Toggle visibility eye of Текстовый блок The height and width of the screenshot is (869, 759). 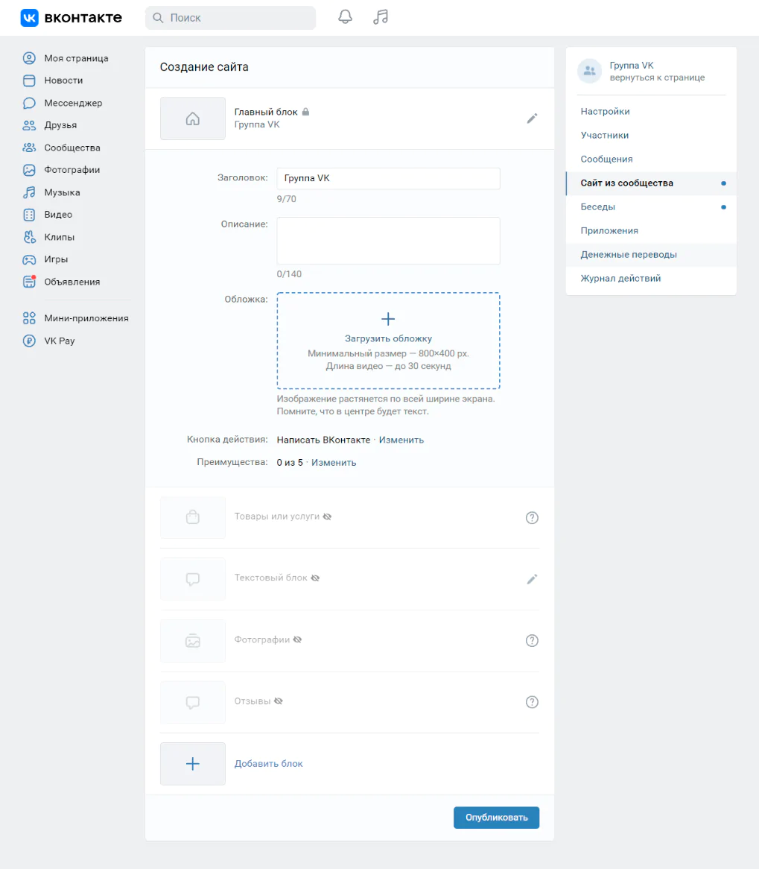(x=315, y=578)
